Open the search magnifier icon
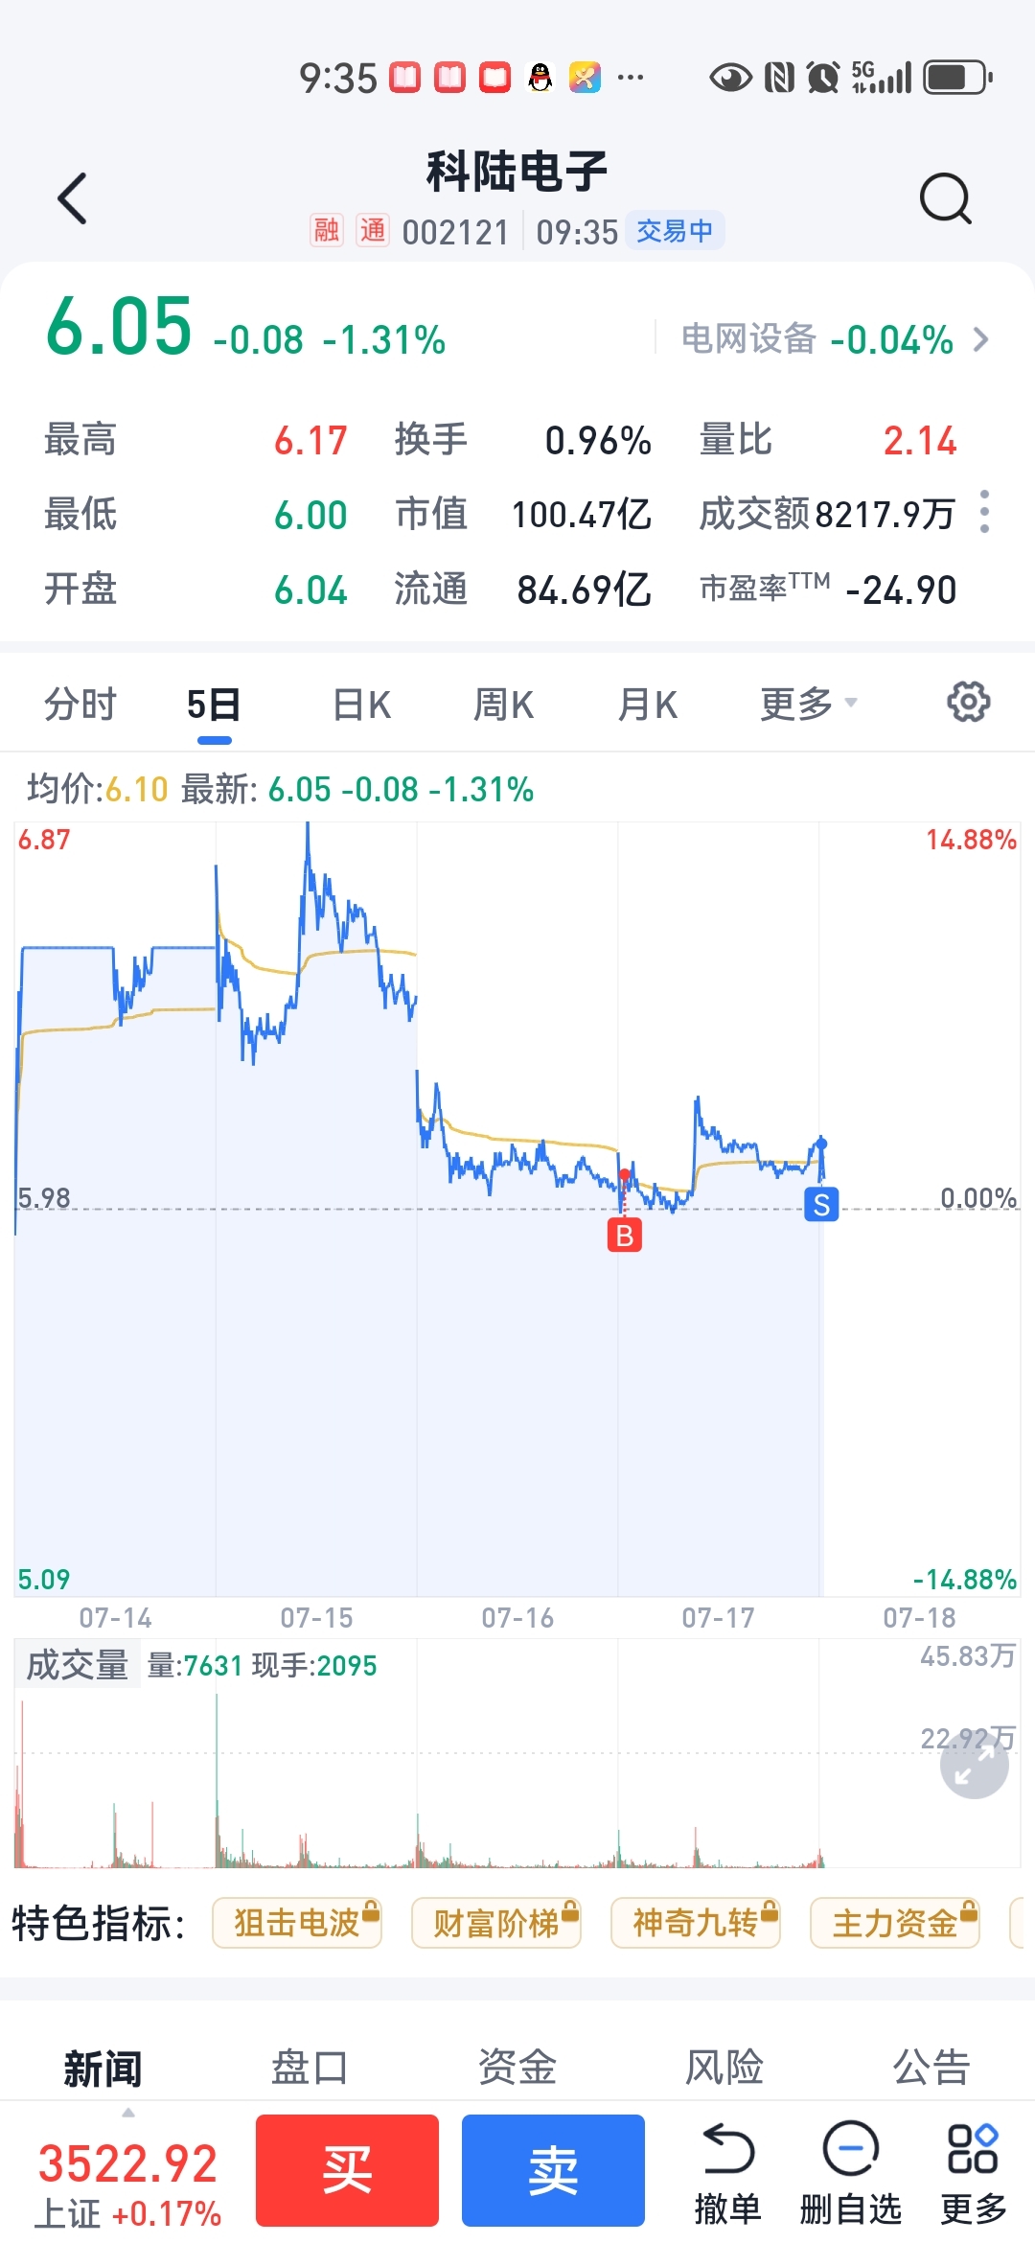 pyautogui.click(x=945, y=198)
